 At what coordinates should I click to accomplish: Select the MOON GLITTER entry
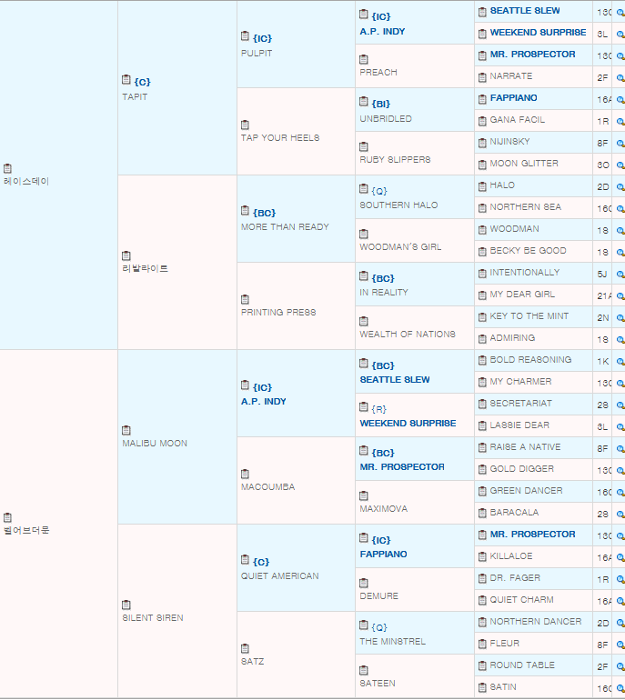[524, 164]
